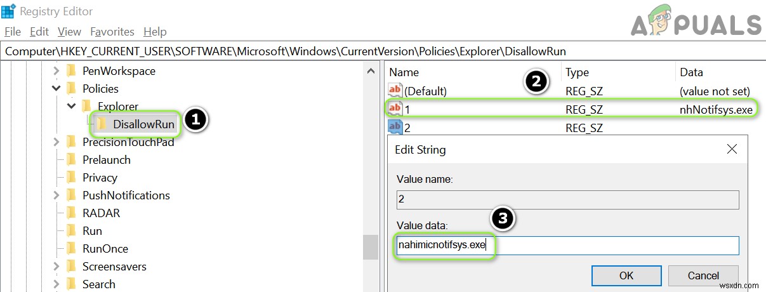Open the Favorites menu
766x292 pixels.
pos(112,31)
